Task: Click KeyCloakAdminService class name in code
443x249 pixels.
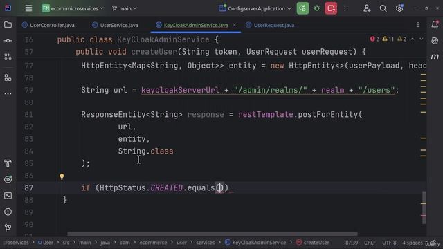Action: point(163,39)
